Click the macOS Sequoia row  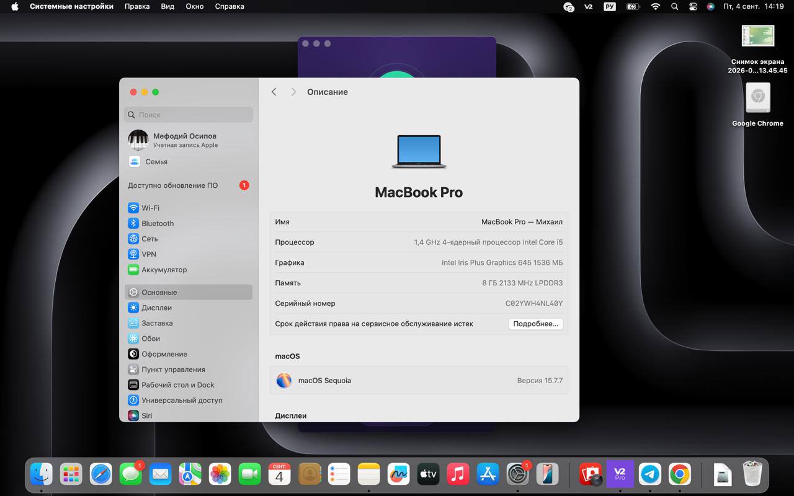pyautogui.click(x=419, y=381)
